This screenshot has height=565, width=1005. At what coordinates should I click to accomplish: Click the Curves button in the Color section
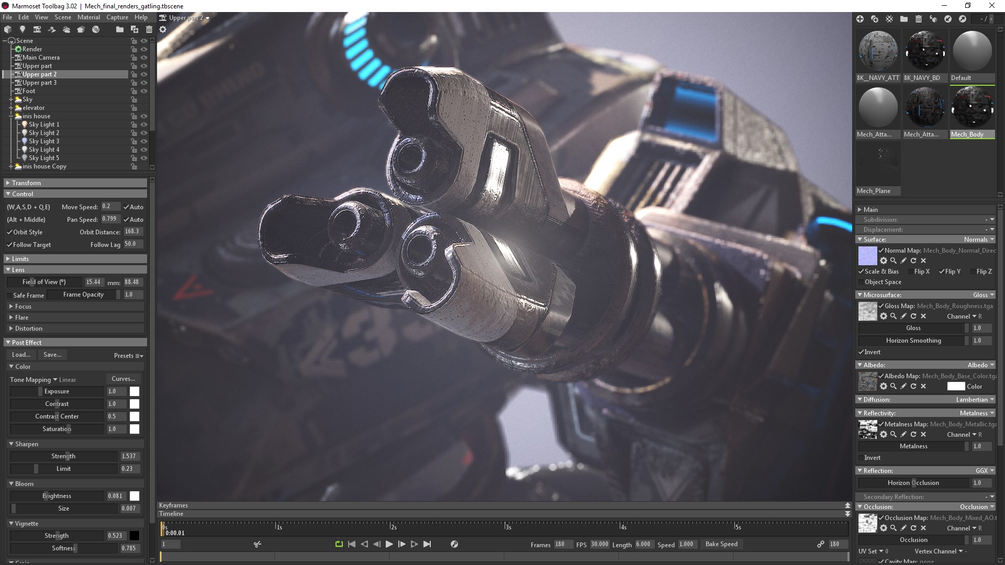pyautogui.click(x=124, y=378)
